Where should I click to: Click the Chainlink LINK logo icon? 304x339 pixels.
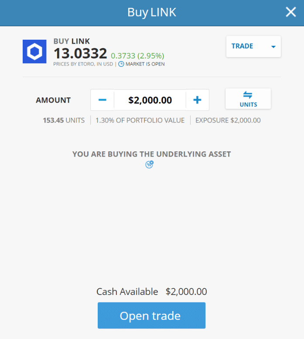click(34, 51)
